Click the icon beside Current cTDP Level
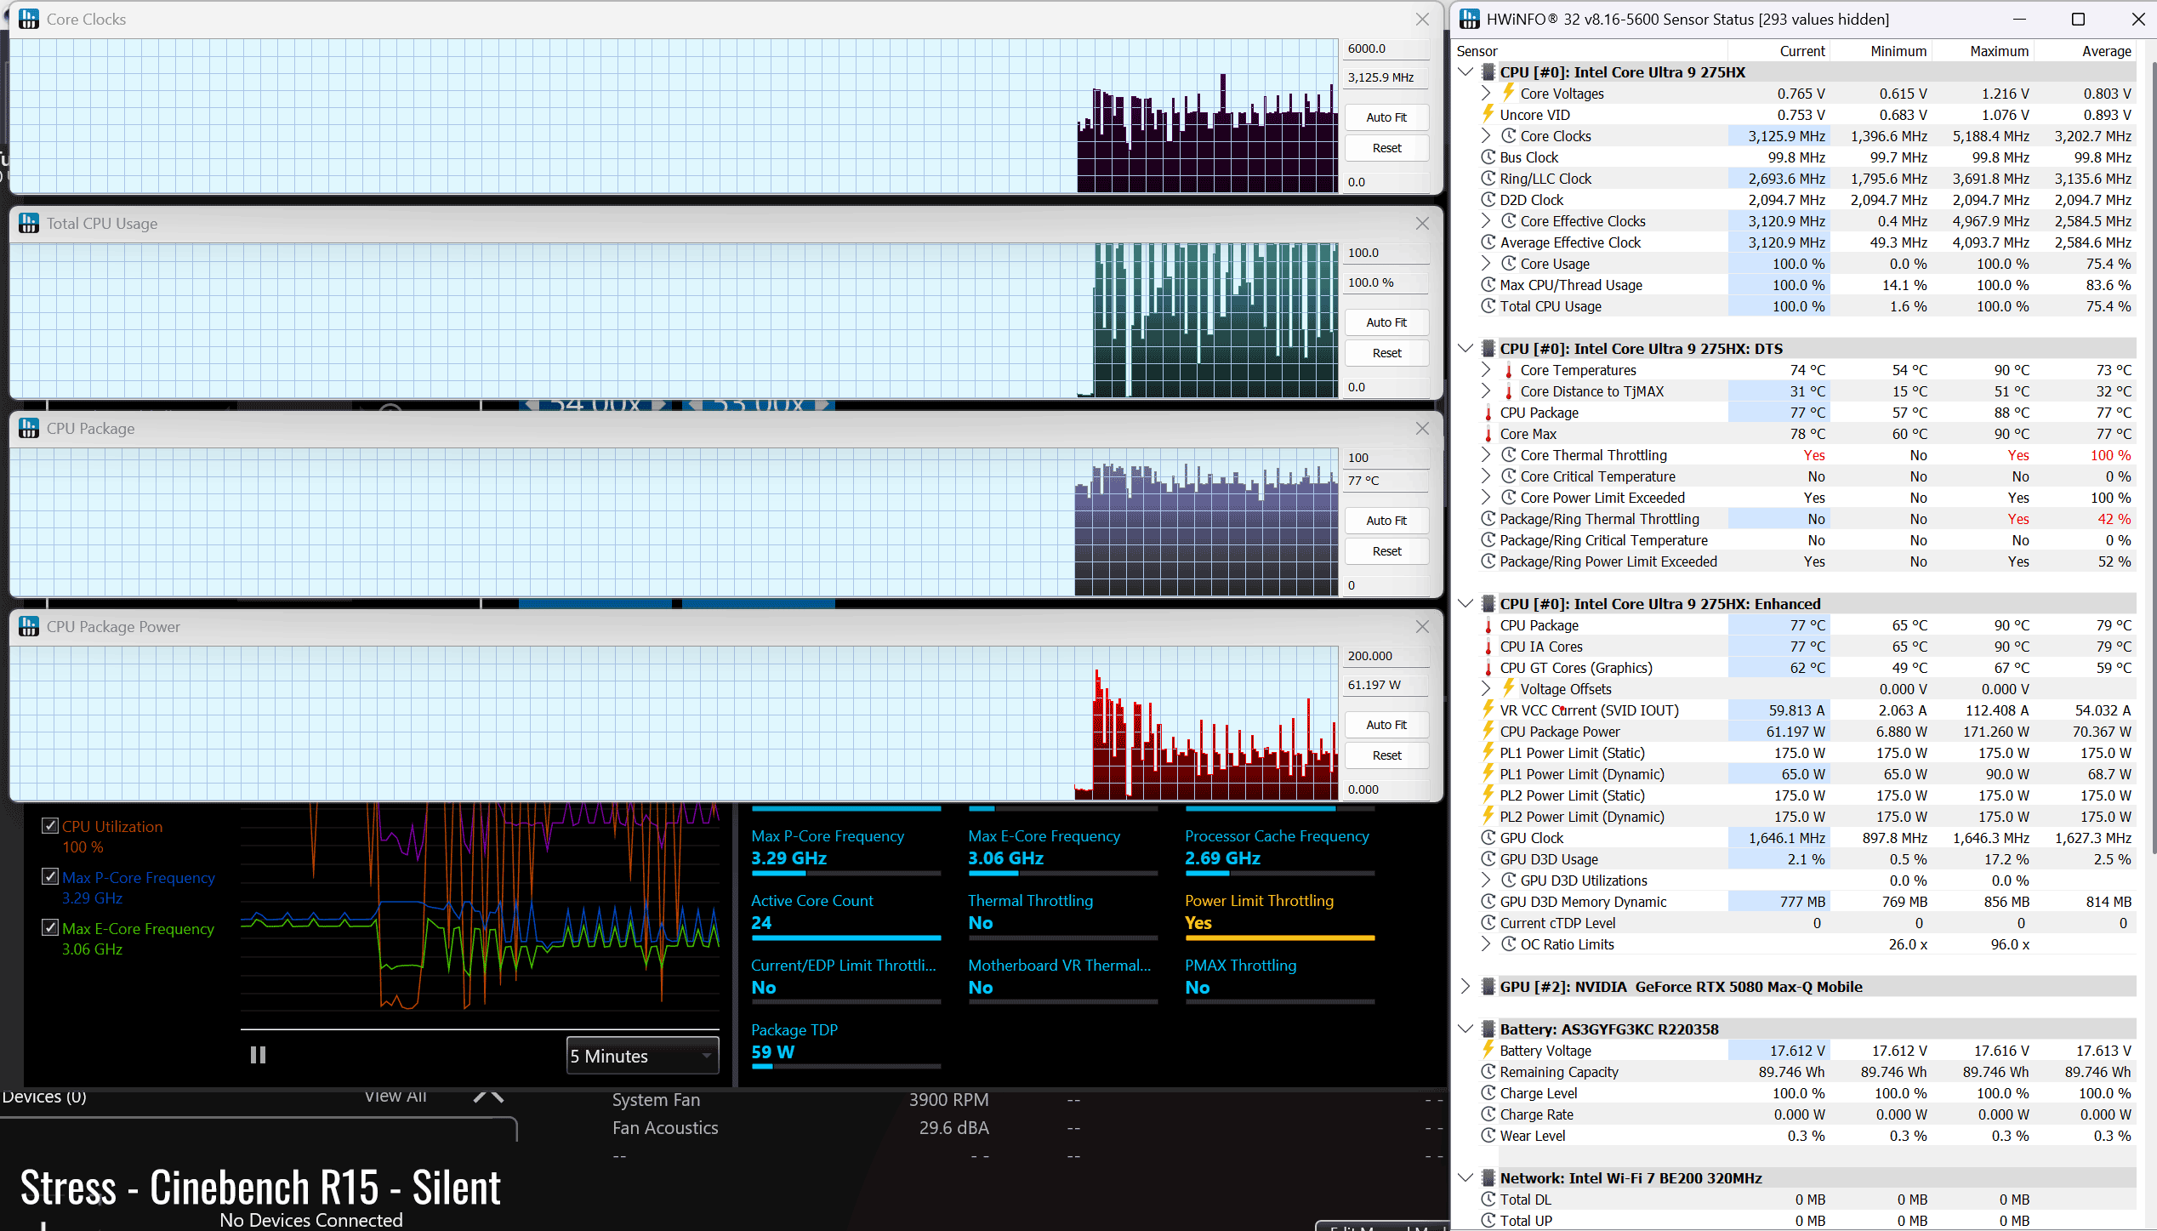Viewport: 2157px width, 1231px height. coord(1488,923)
